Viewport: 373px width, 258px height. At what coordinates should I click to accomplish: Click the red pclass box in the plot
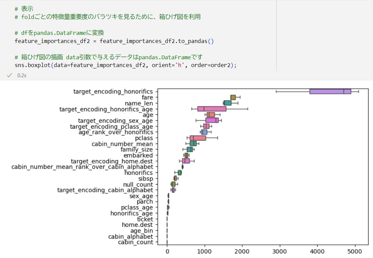tap(198, 138)
